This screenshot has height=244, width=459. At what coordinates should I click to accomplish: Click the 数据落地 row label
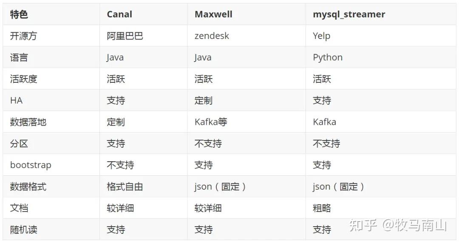pos(28,122)
